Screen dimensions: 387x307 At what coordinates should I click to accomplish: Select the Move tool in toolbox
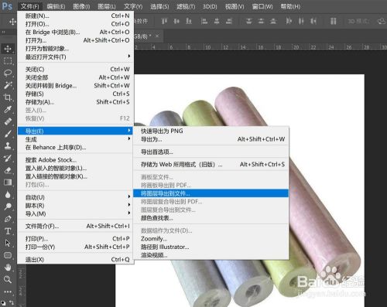point(8,49)
